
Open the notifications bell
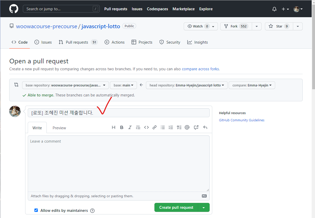(274, 9)
